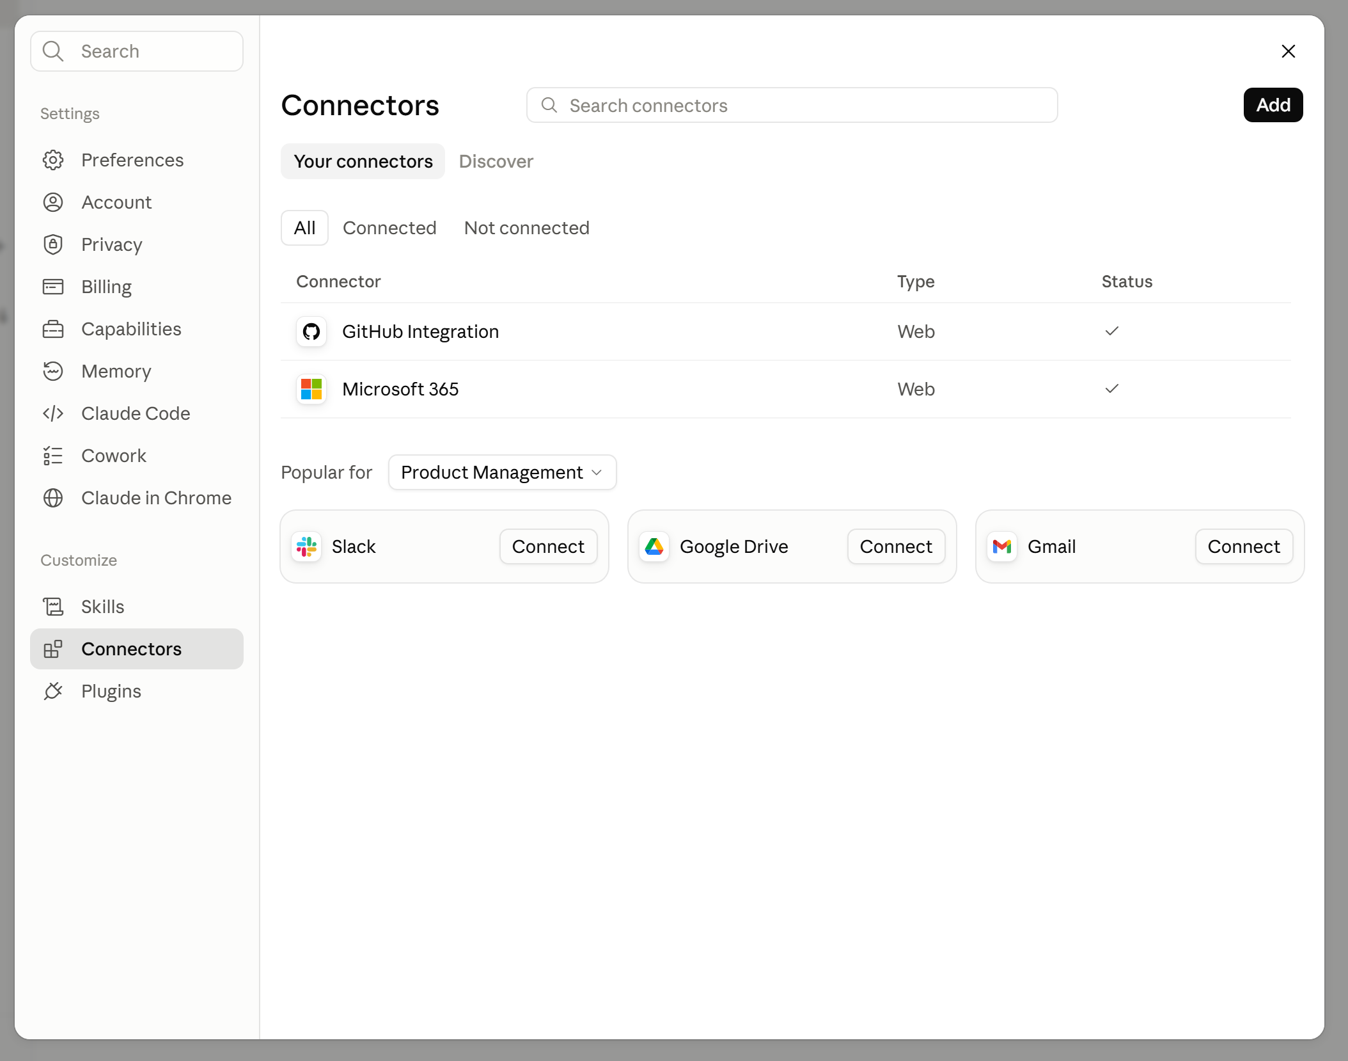Open Preferences gear icon in sidebar

point(53,160)
